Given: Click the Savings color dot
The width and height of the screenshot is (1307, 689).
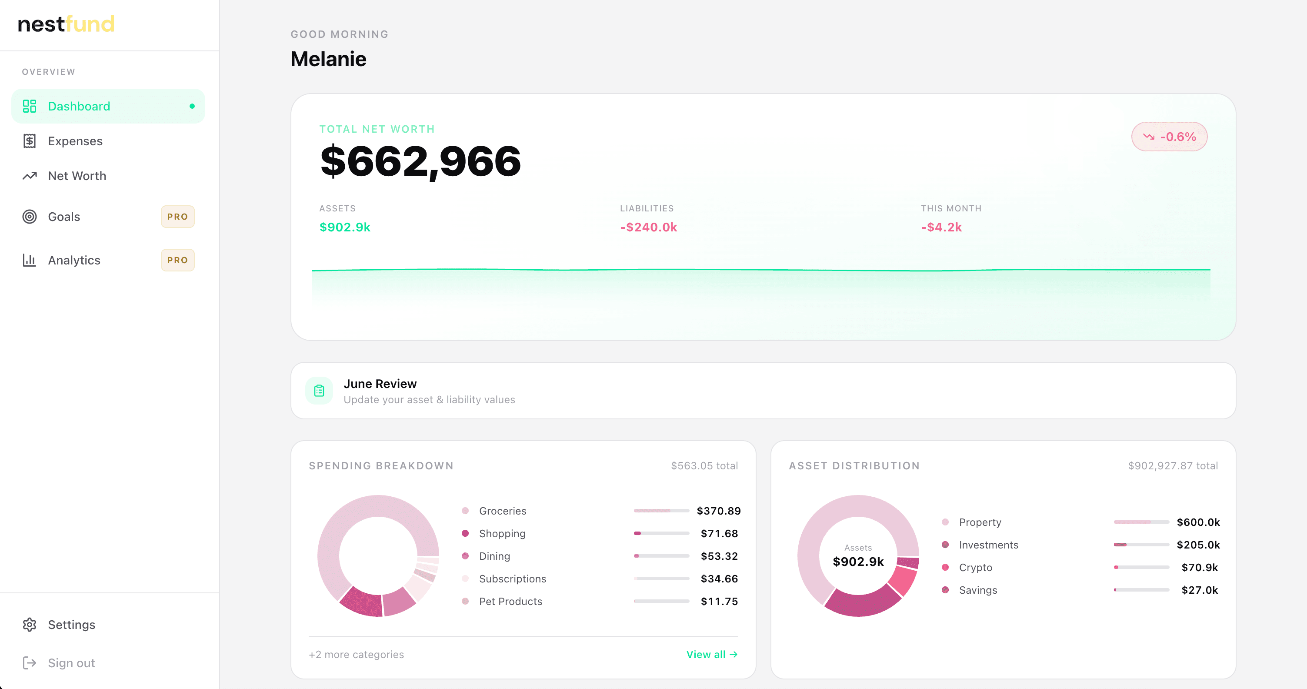Looking at the screenshot, I should tap(945, 589).
